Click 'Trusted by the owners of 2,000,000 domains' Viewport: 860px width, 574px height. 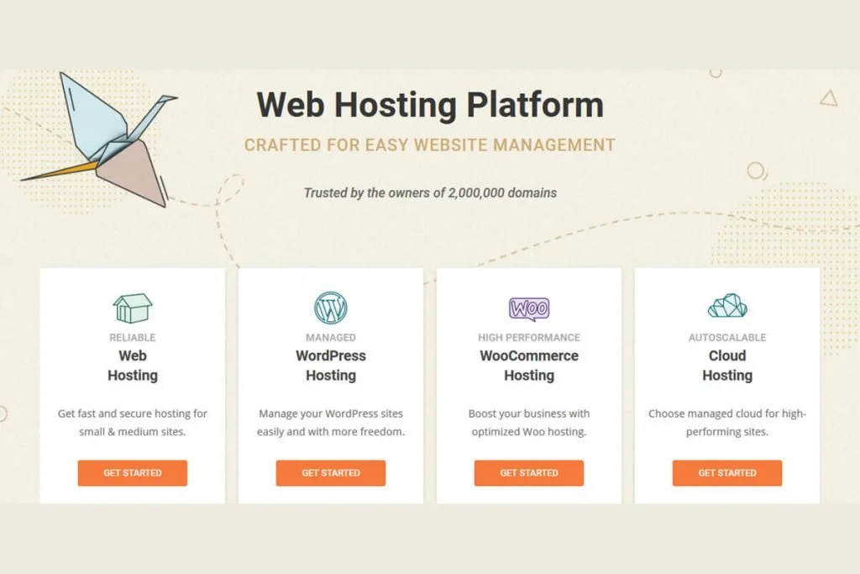point(430,193)
